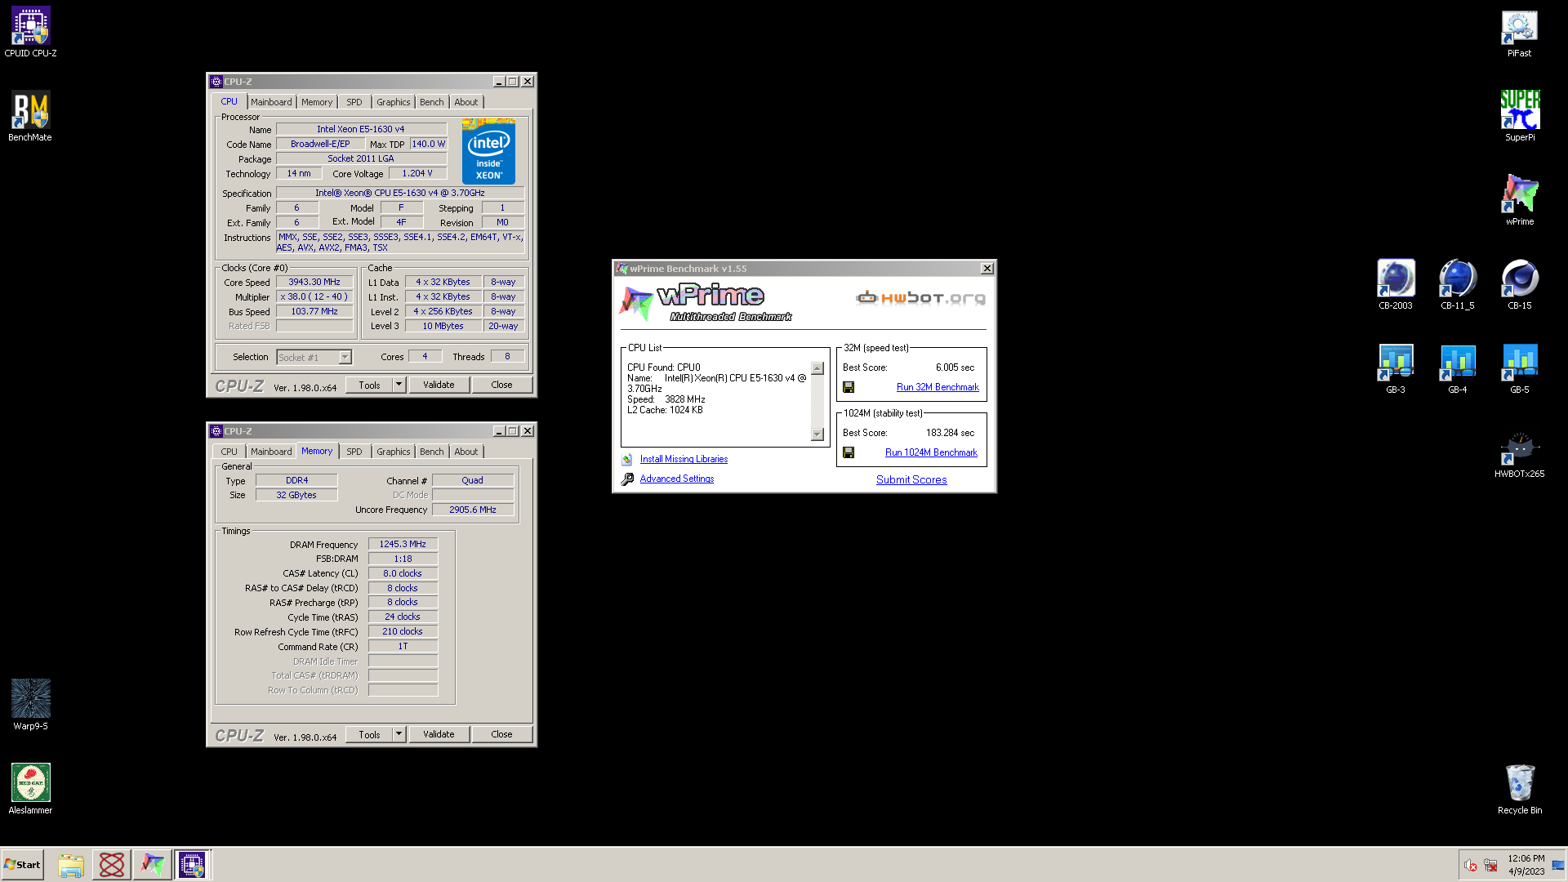This screenshot has height=882, width=1568.
Task: Open the CPUID CPU-Z desktop shortcut
Action: pyautogui.click(x=30, y=33)
